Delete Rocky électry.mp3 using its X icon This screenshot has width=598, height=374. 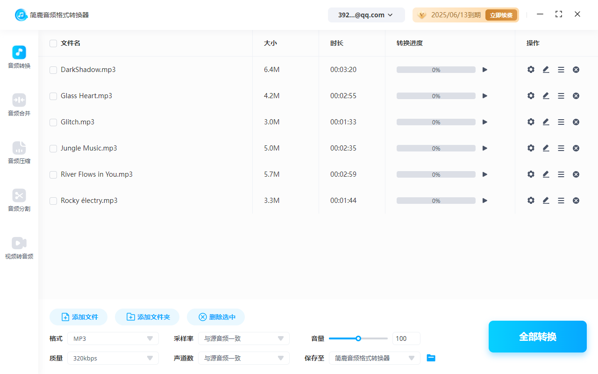[x=576, y=201]
